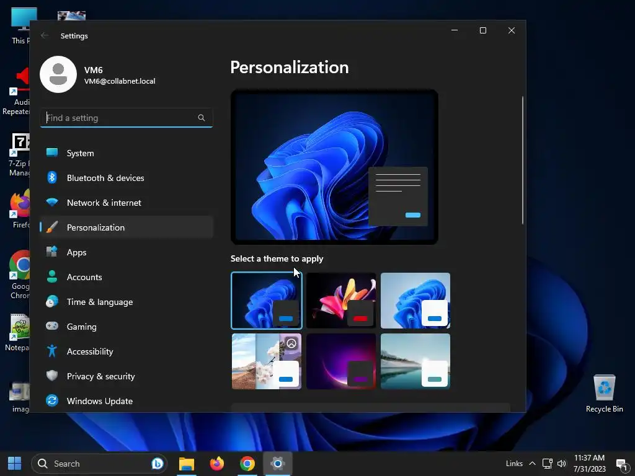Apply the purple Captured Motion theme
Viewport: 635px width, 476px height.
(341, 361)
